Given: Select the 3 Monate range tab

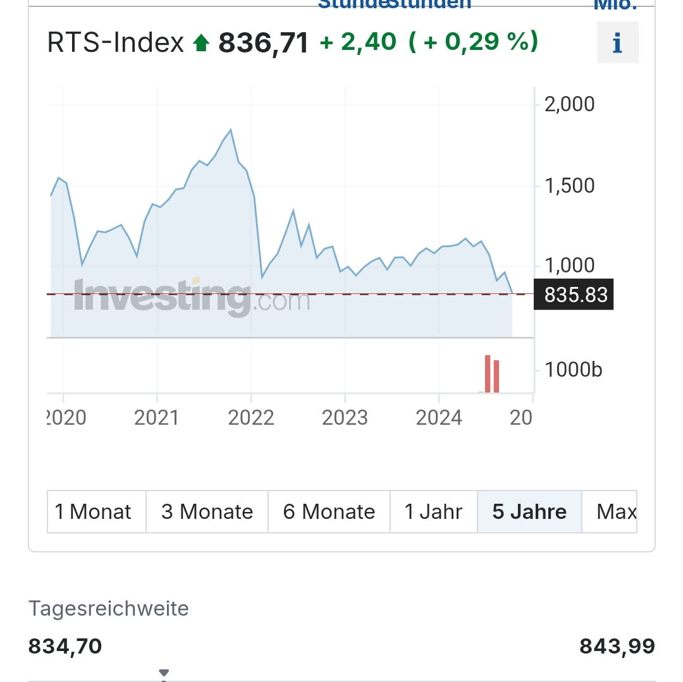Looking at the screenshot, I should point(207,511).
